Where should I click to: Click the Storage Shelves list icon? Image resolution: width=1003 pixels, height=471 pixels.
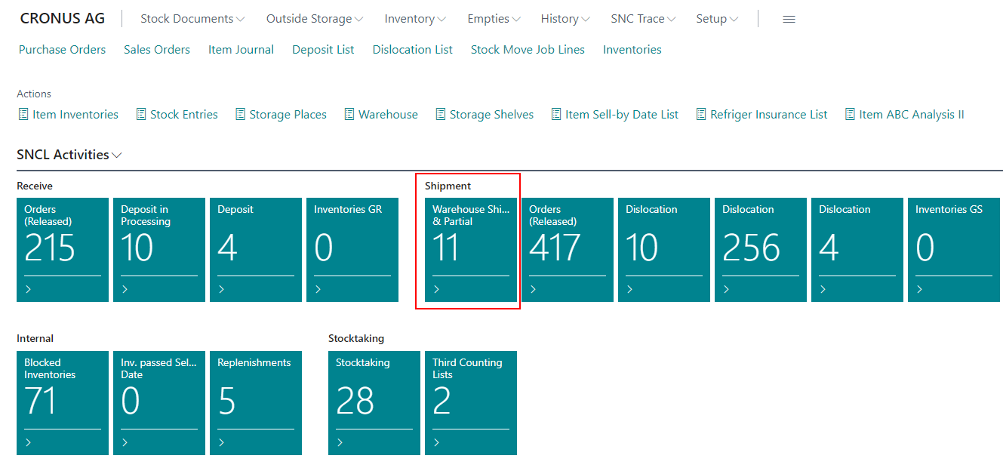(x=440, y=115)
